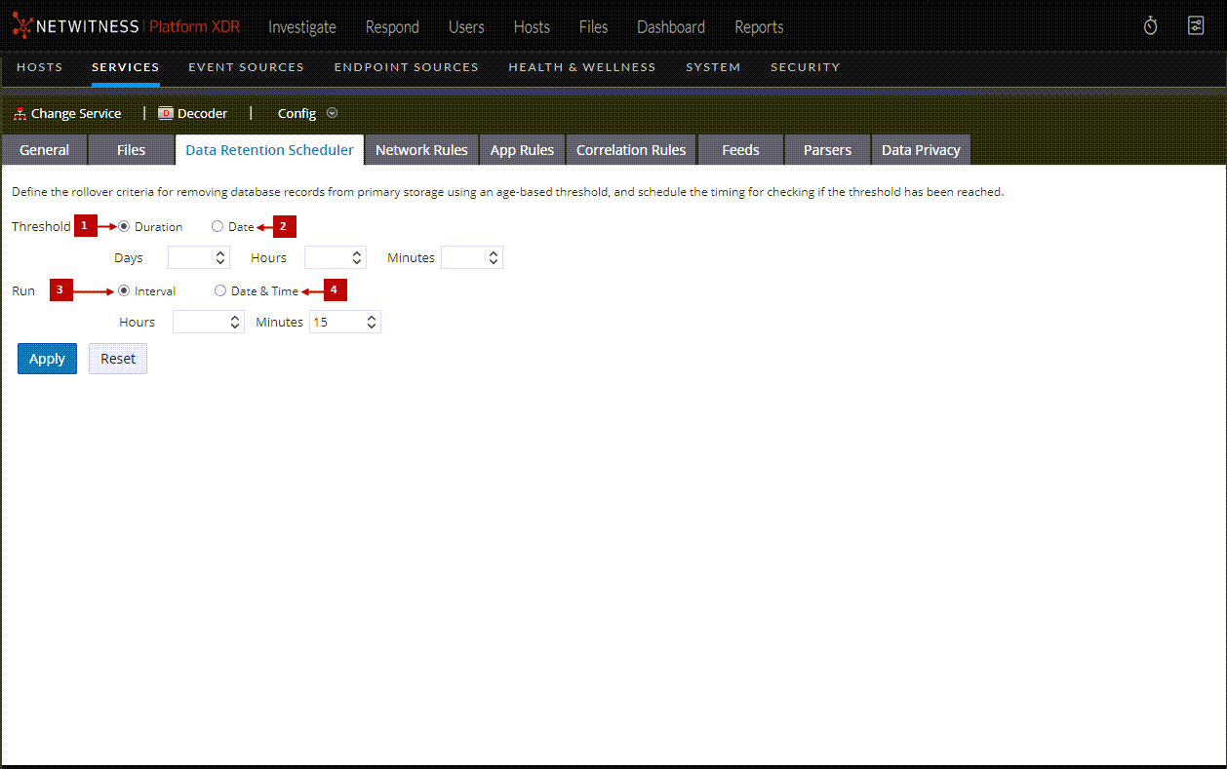Switch to the Correlation Rules tab
Image resolution: width=1227 pixels, height=769 pixels.
tap(630, 149)
